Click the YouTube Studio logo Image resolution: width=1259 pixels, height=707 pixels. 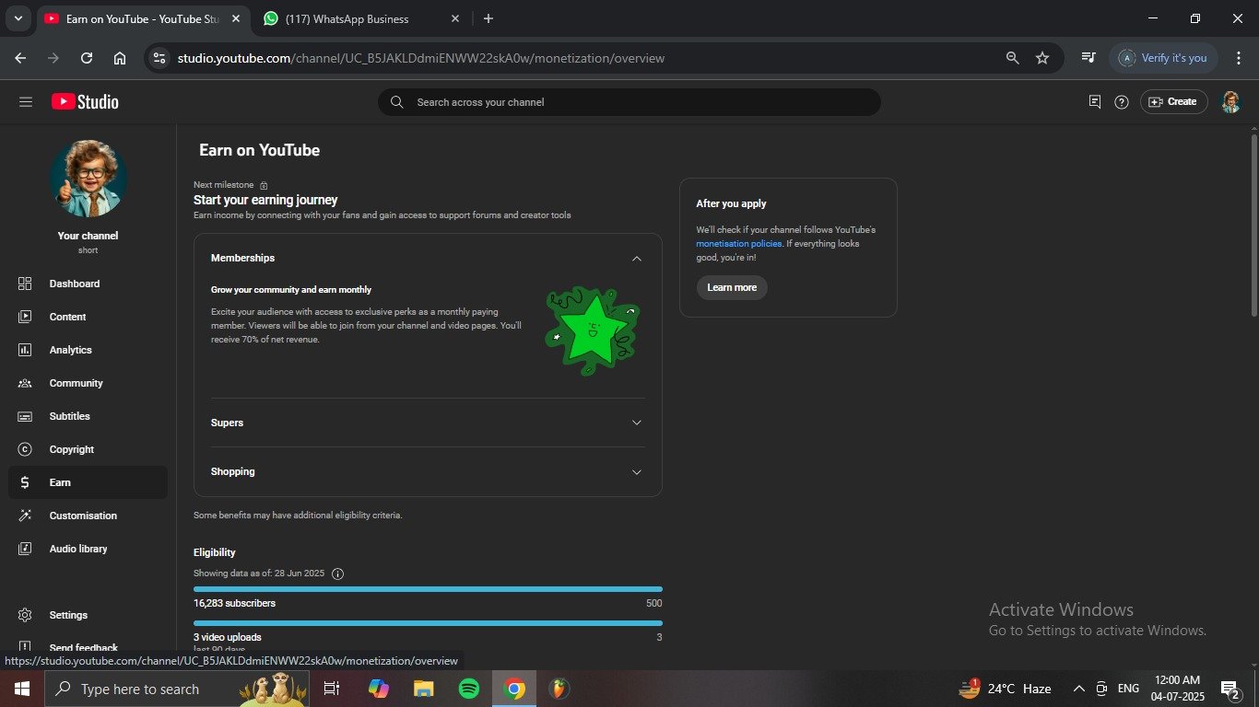click(x=85, y=102)
